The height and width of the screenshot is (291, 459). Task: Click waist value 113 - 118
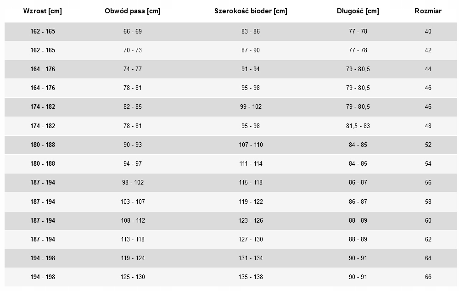(133, 239)
